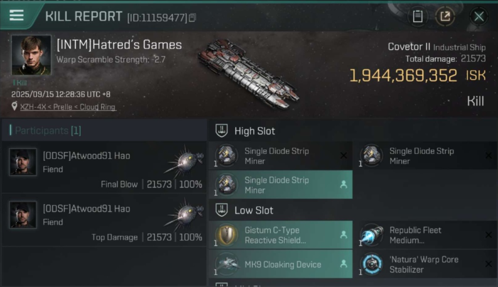
Task: Open the Hatred's Games pilot portrait
Action: tap(31, 55)
